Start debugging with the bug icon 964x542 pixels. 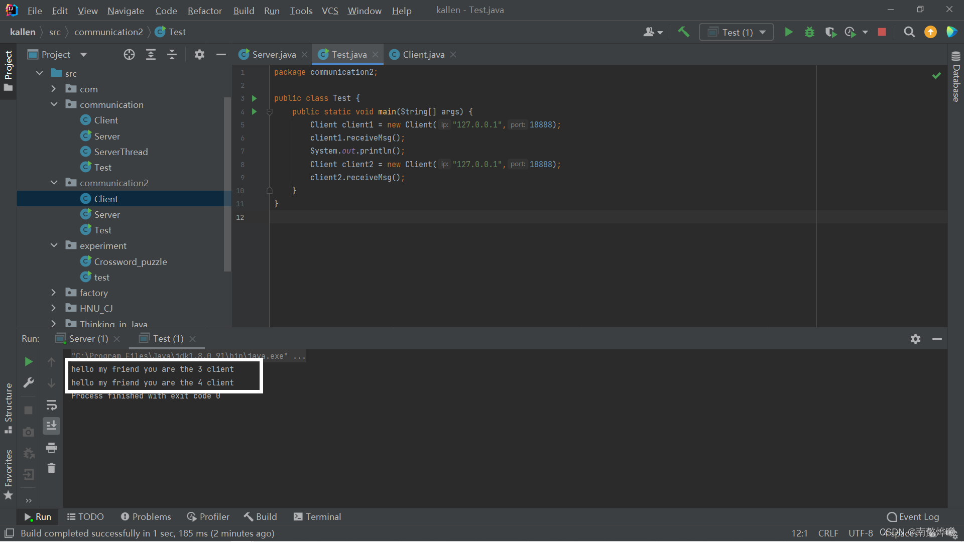pos(809,32)
